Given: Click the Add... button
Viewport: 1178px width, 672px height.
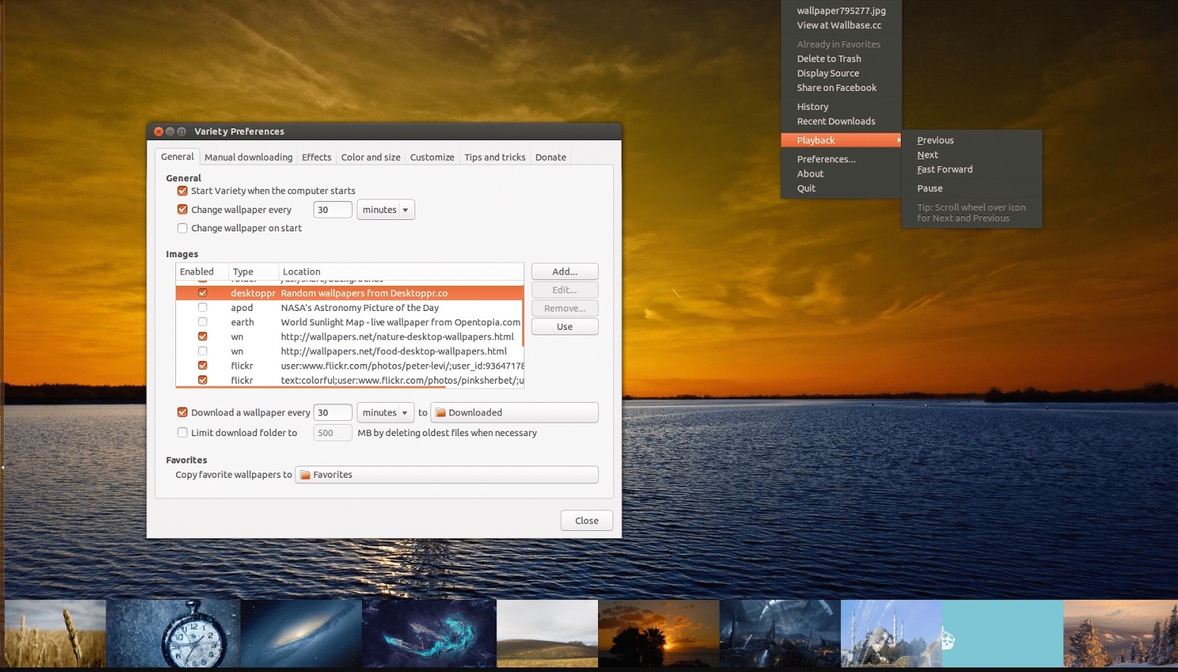Looking at the screenshot, I should pyautogui.click(x=565, y=272).
